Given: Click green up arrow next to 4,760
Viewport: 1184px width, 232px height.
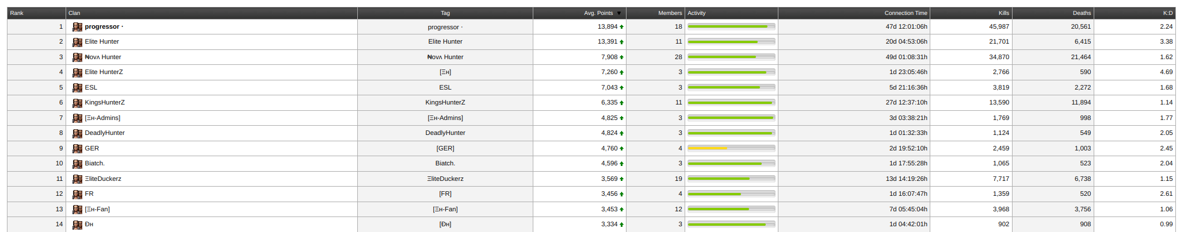Looking at the screenshot, I should (x=621, y=149).
